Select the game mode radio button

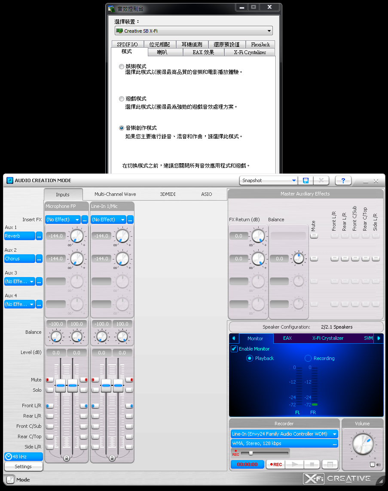(x=122, y=99)
